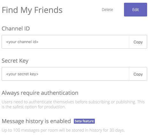Click the purple Edit button
This screenshot has height=136, width=151.
point(135,10)
